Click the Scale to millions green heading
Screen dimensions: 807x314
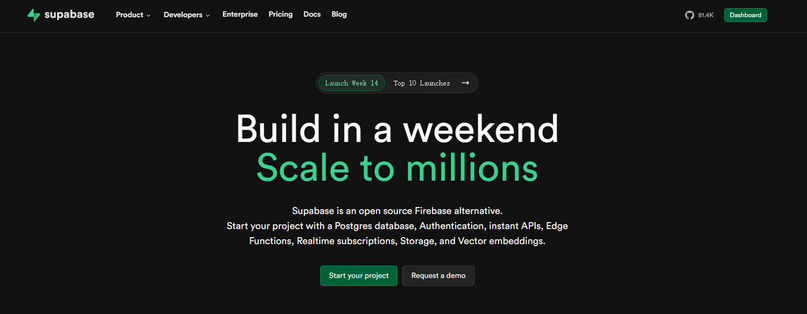click(397, 168)
